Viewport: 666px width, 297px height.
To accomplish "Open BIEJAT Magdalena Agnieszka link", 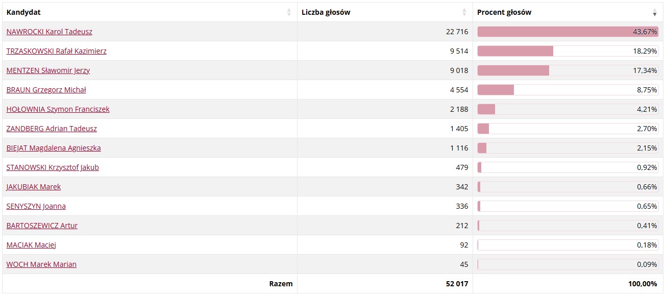I will click(x=54, y=148).
